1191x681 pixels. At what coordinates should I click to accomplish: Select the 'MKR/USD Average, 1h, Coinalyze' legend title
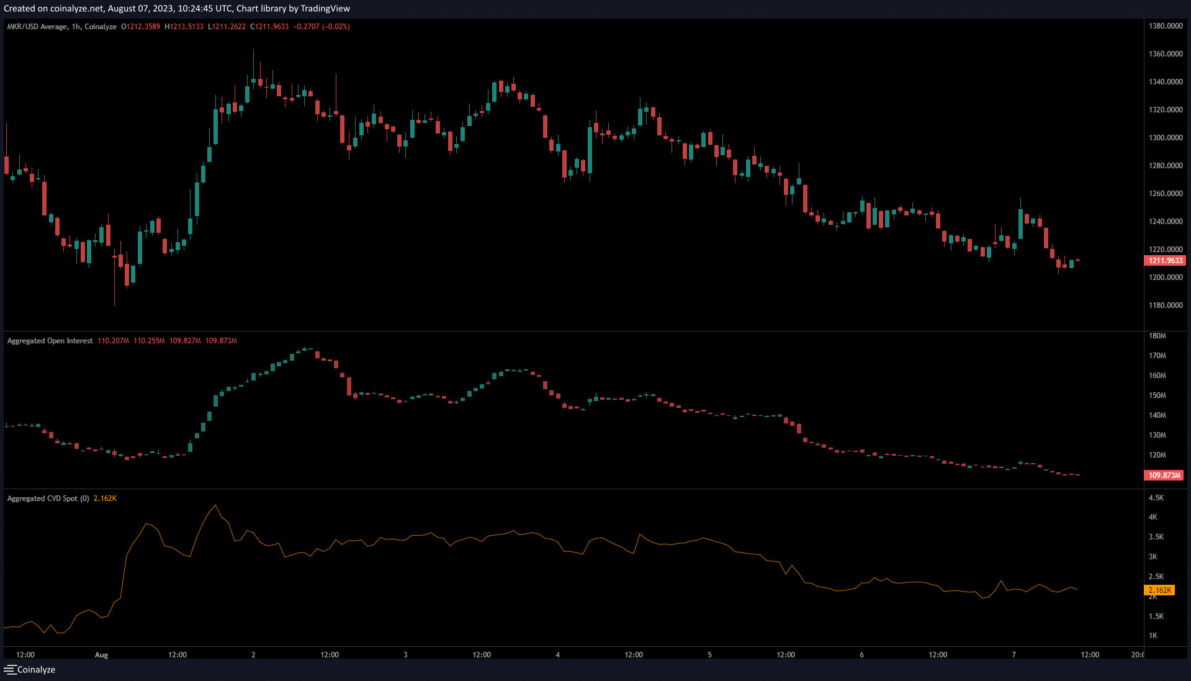[x=61, y=27]
